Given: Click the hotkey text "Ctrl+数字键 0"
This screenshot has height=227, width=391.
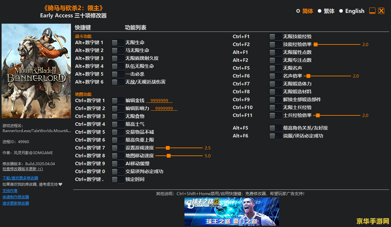Looking at the screenshot, I should [x=90, y=172].
